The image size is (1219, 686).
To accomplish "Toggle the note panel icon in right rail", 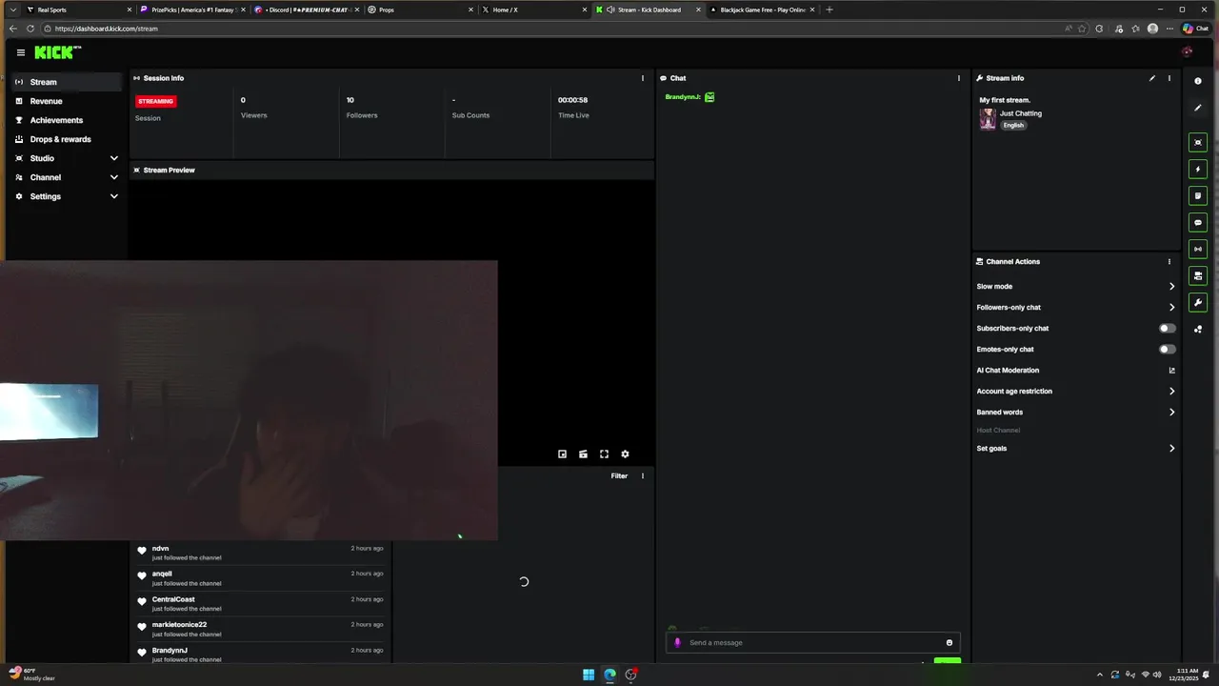I will 1198,195.
